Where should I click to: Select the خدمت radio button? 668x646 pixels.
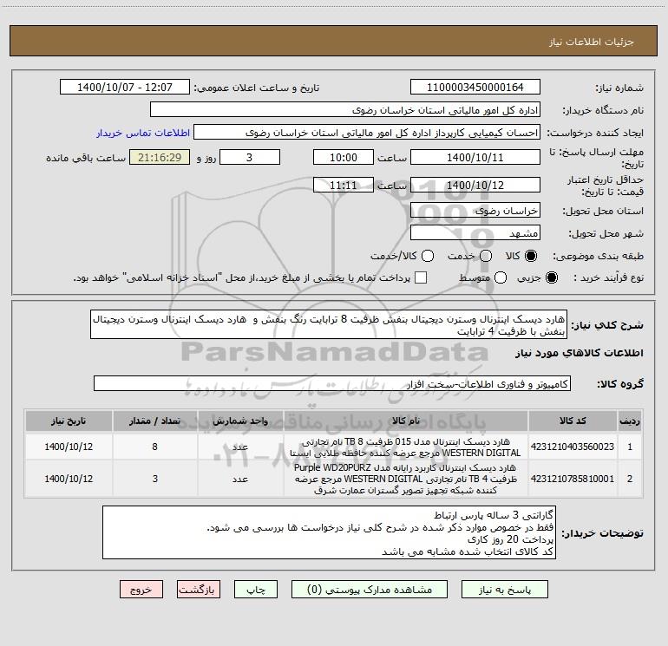click(x=486, y=256)
